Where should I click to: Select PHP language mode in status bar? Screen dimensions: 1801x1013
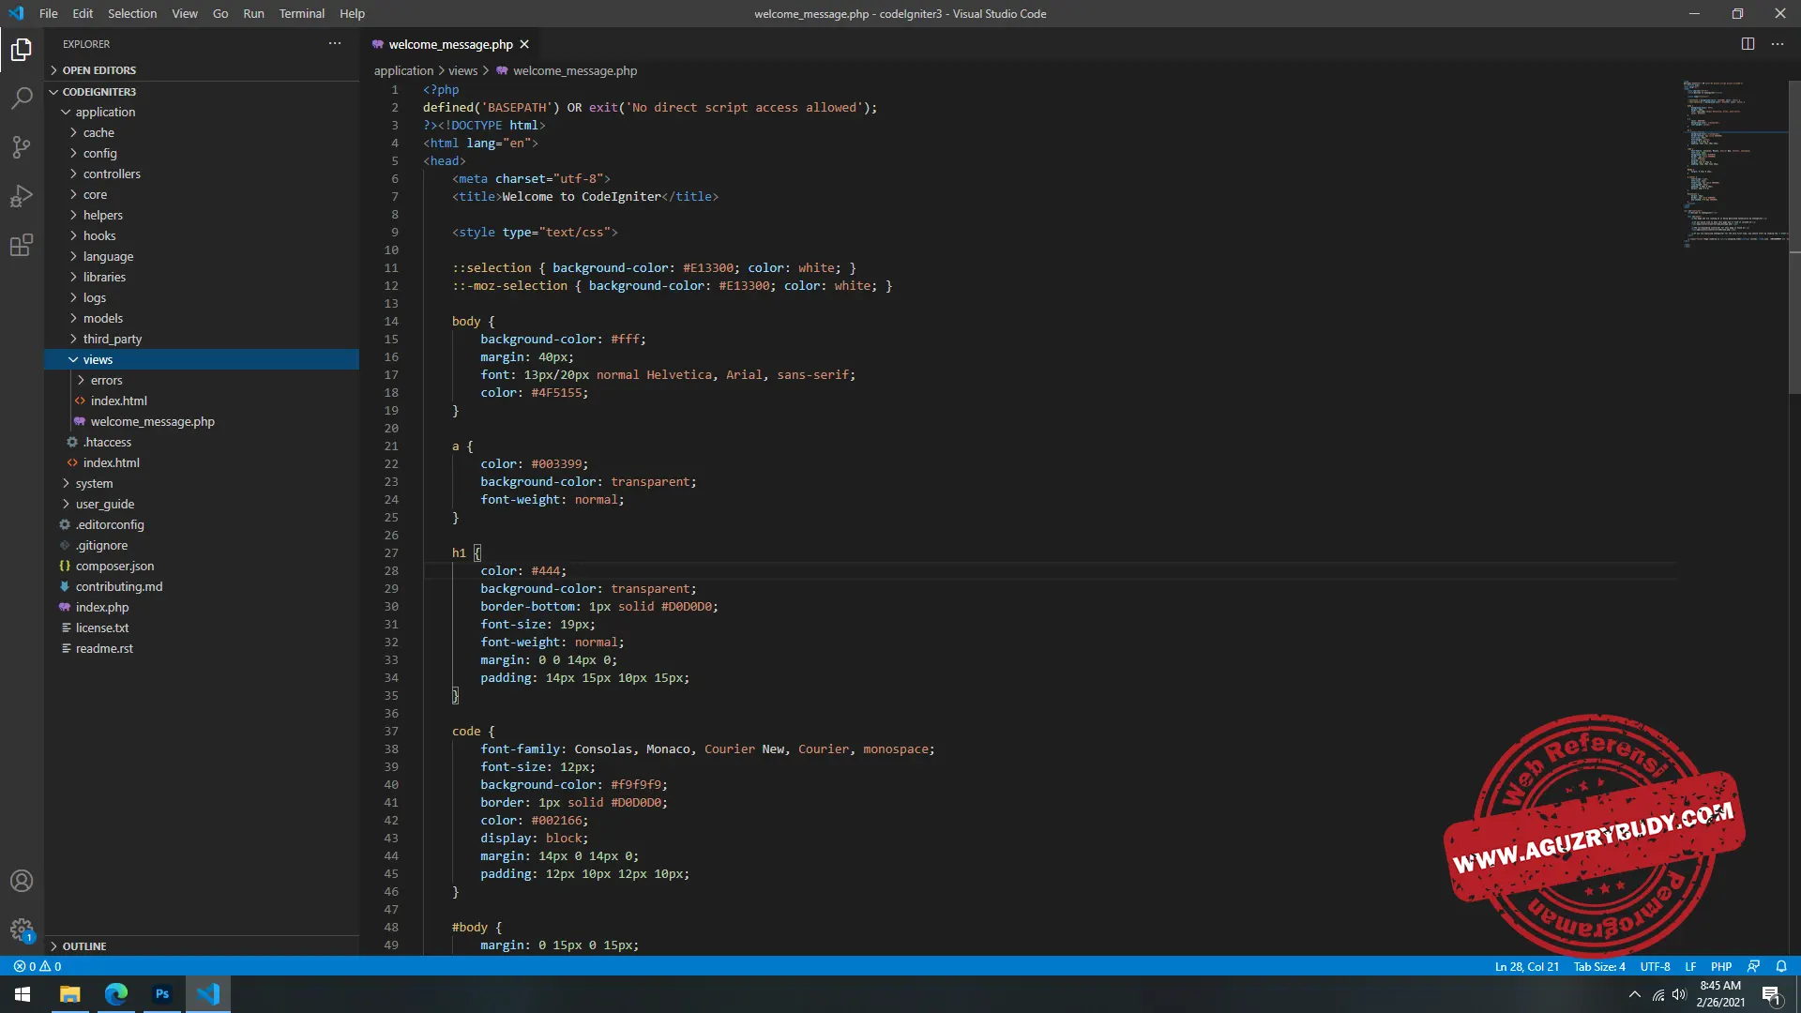pyautogui.click(x=1721, y=966)
